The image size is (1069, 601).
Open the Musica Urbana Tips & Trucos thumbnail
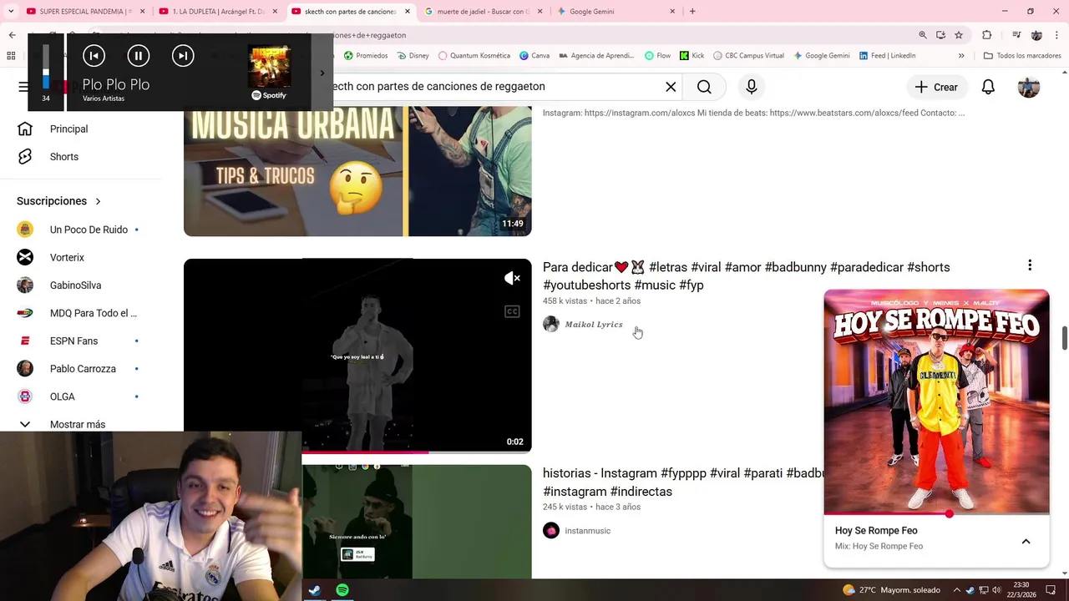click(357, 171)
